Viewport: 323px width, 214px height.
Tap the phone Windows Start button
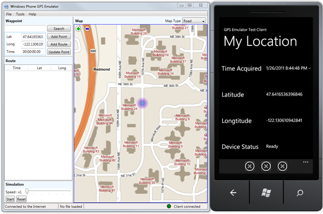[266, 193]
